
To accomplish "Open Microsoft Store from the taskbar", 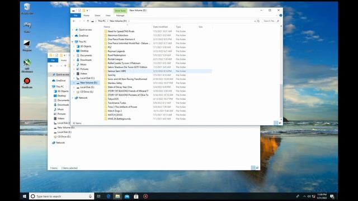I will tap(136, 196).
